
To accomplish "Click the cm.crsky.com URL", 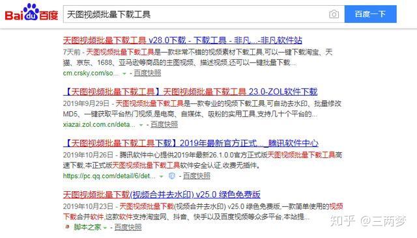I will pyautogui.click(x=91, y=73).
